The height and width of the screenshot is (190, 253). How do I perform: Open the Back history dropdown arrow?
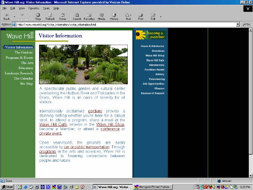(x=14, y=17)
